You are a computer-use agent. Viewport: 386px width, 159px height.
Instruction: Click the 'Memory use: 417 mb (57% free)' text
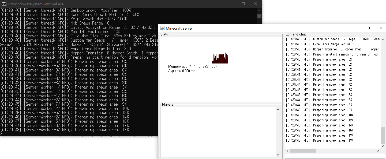pos(192,66)
